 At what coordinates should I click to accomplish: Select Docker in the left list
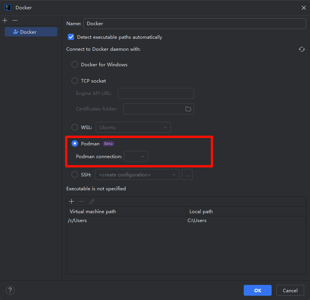[x=31, y=32]
